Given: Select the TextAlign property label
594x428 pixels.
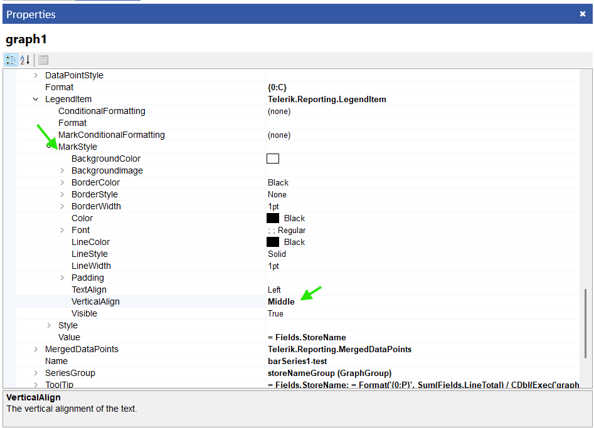Looking at the screenshot, I should tap(89, 290).
